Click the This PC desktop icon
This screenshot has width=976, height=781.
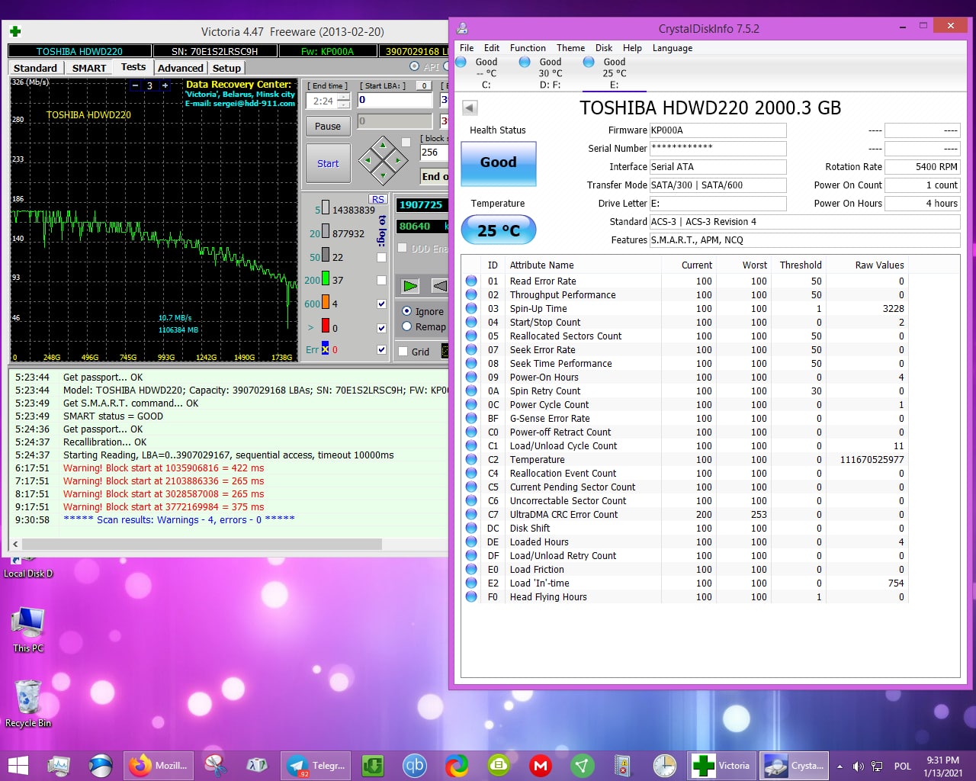[x=28, y=629]
